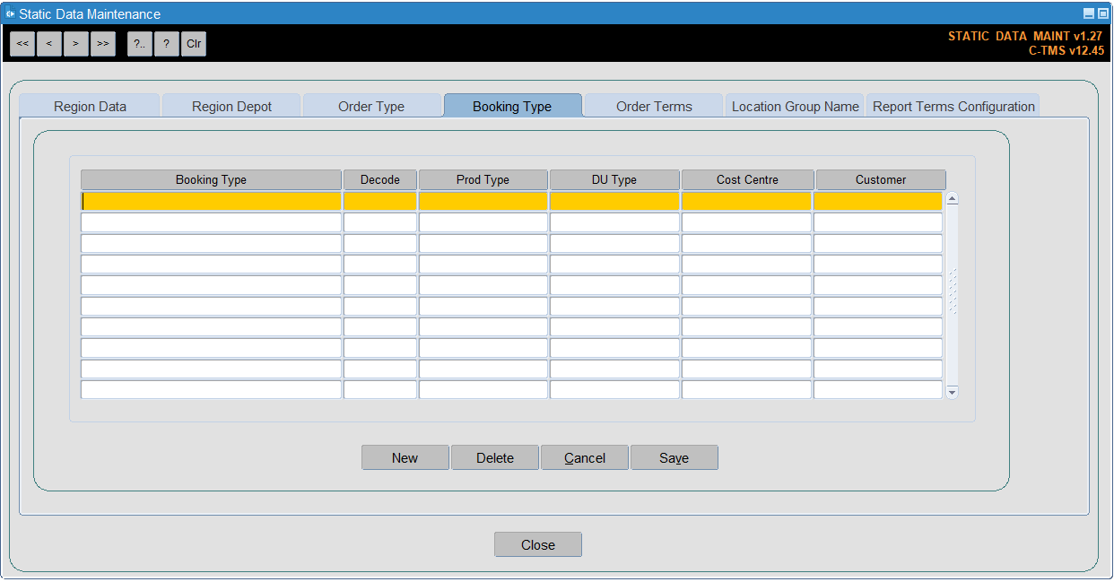Go to next record with > button
The image size is (1114, 582).
coord(76,43)
